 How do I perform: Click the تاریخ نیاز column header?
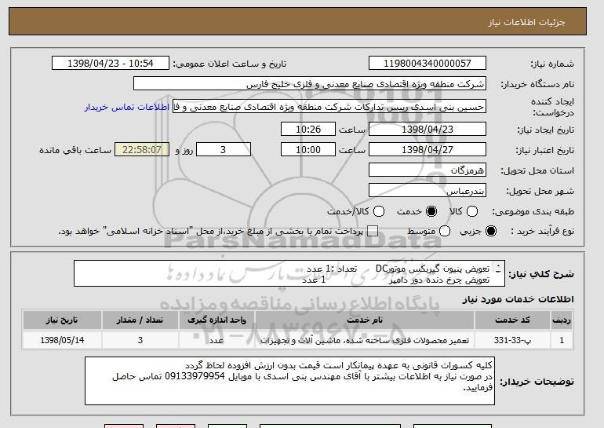click(x=62, y=320)
